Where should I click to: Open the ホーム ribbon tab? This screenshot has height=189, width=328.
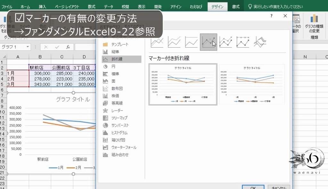point(25,7)
